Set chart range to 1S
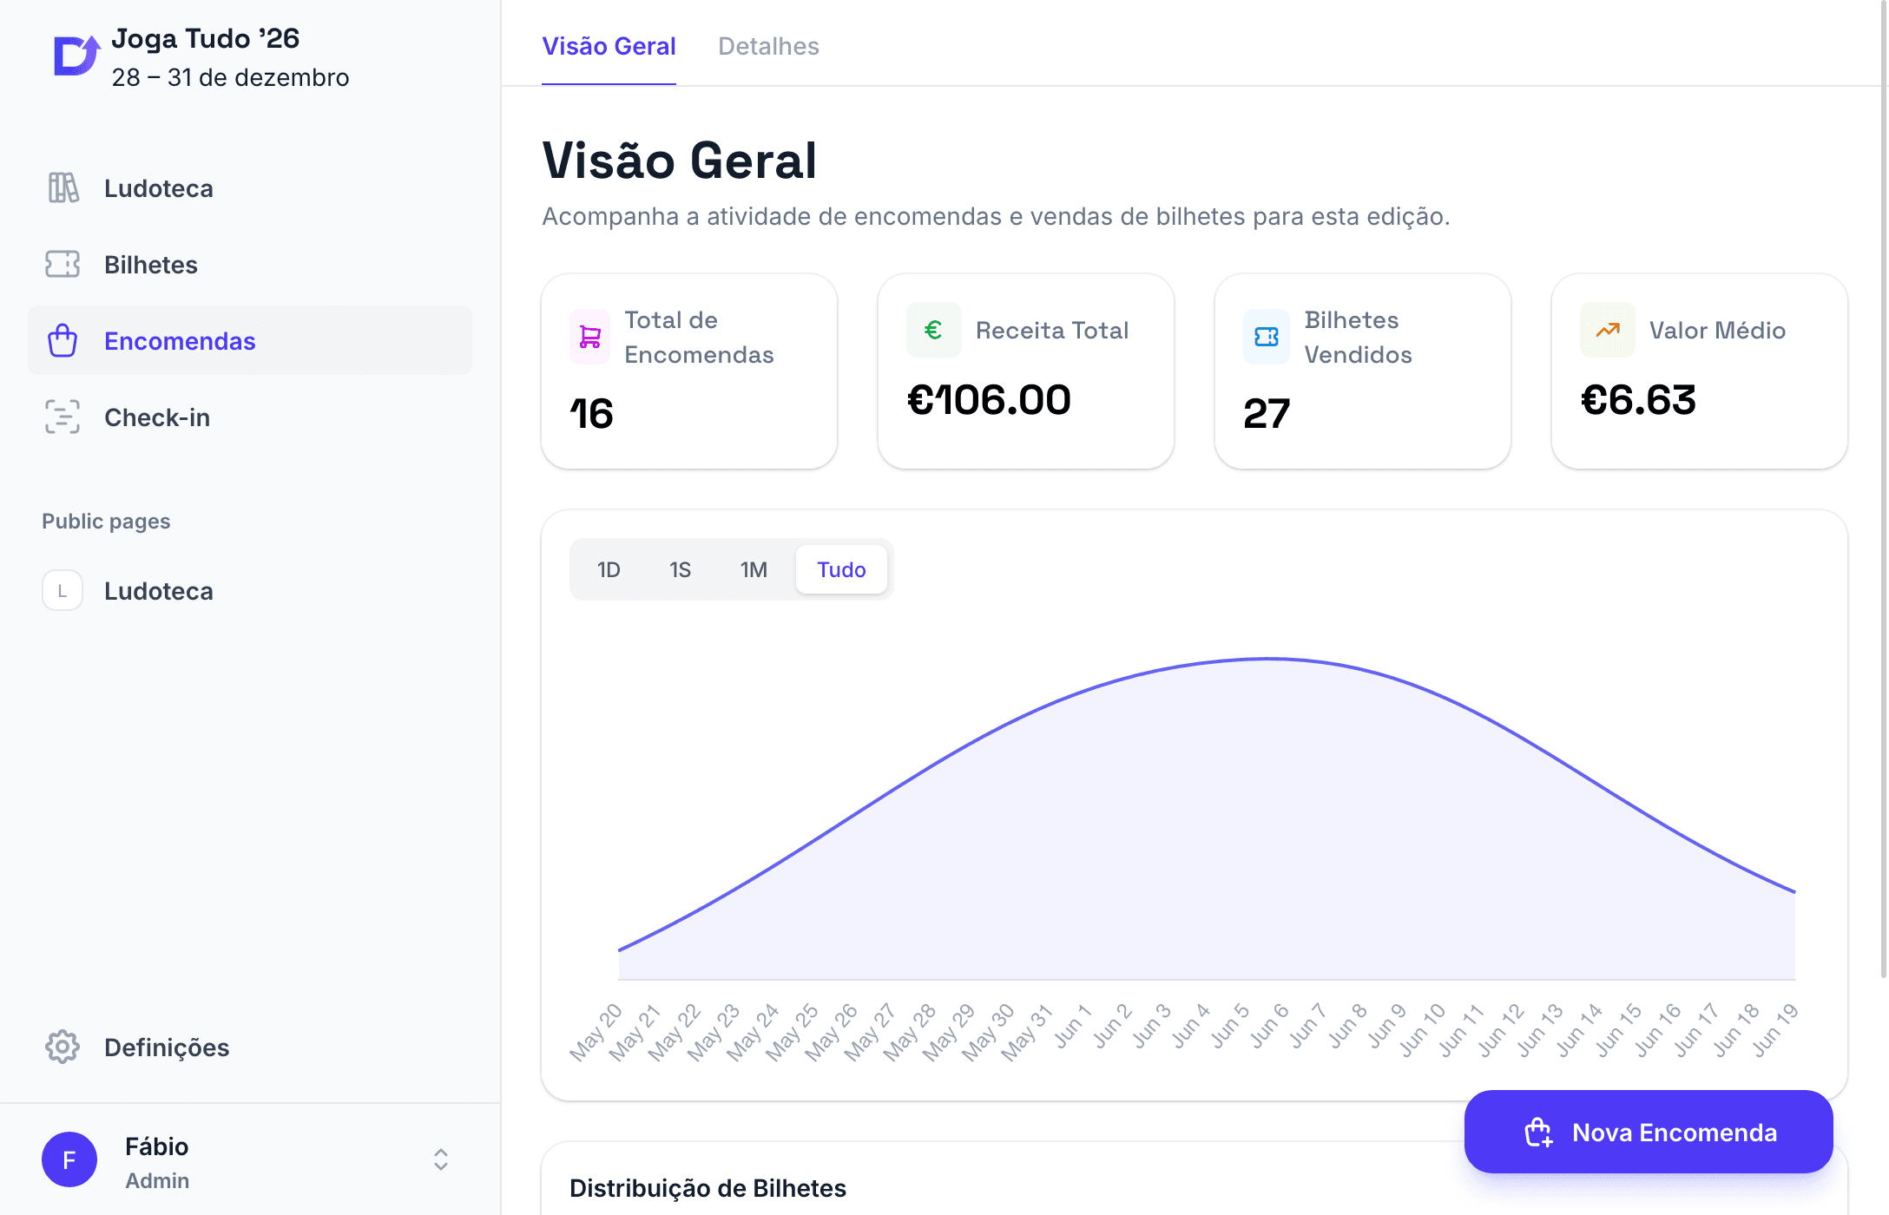The width and height of the screenshot is (1889, 1215). coord(680,569)
